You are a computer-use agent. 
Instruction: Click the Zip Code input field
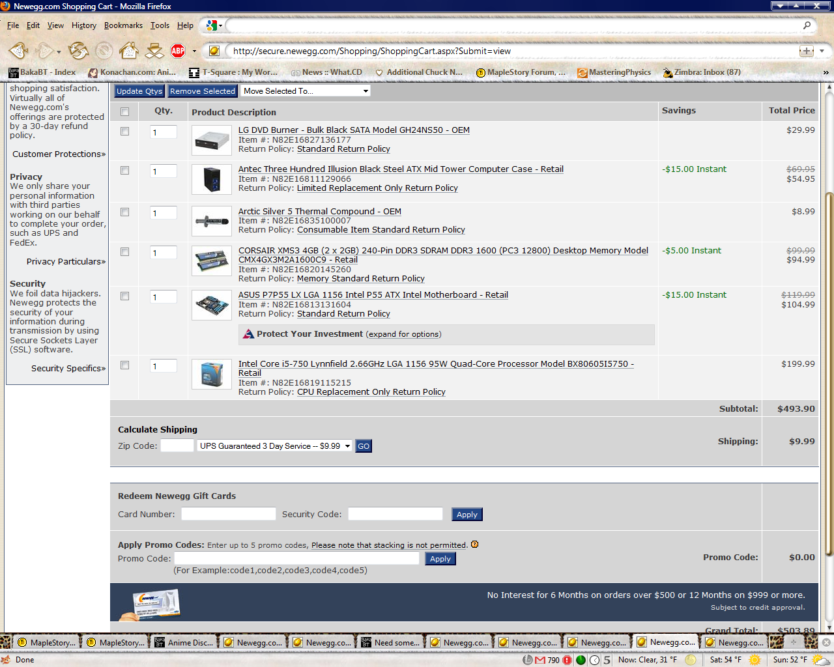tap(177, 446)
